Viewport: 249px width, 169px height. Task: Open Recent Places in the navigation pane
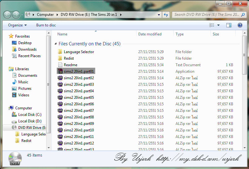26,56
